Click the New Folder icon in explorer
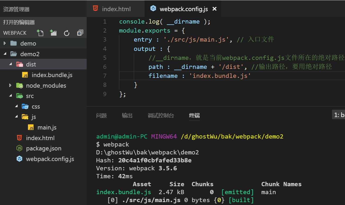The width and height of the screenshot is (345, 205). 53,33
